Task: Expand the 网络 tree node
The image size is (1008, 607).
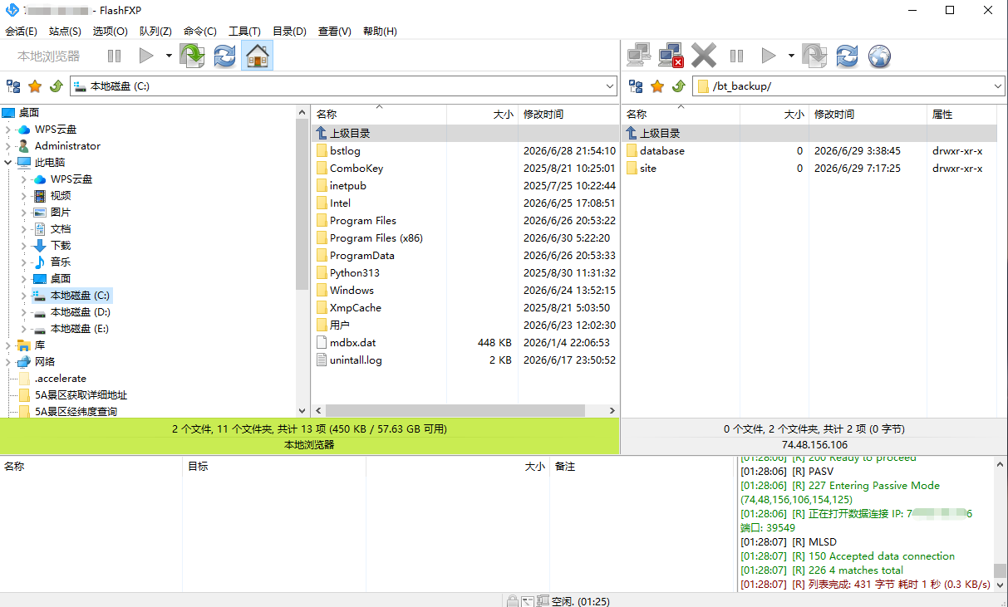Action: point(8,362)
